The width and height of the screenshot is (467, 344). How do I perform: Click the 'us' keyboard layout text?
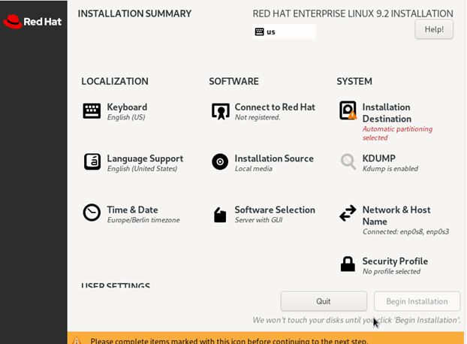pyautogui.click(x=271, y=32)
